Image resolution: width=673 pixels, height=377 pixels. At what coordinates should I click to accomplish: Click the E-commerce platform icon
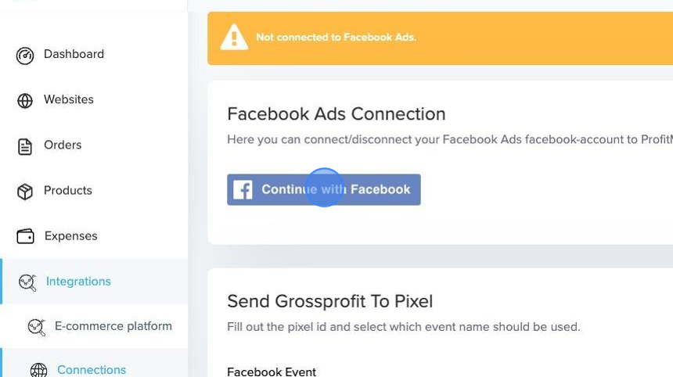coord(36,327)
